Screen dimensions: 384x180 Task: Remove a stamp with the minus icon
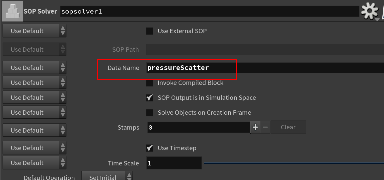tap(265, 127)
